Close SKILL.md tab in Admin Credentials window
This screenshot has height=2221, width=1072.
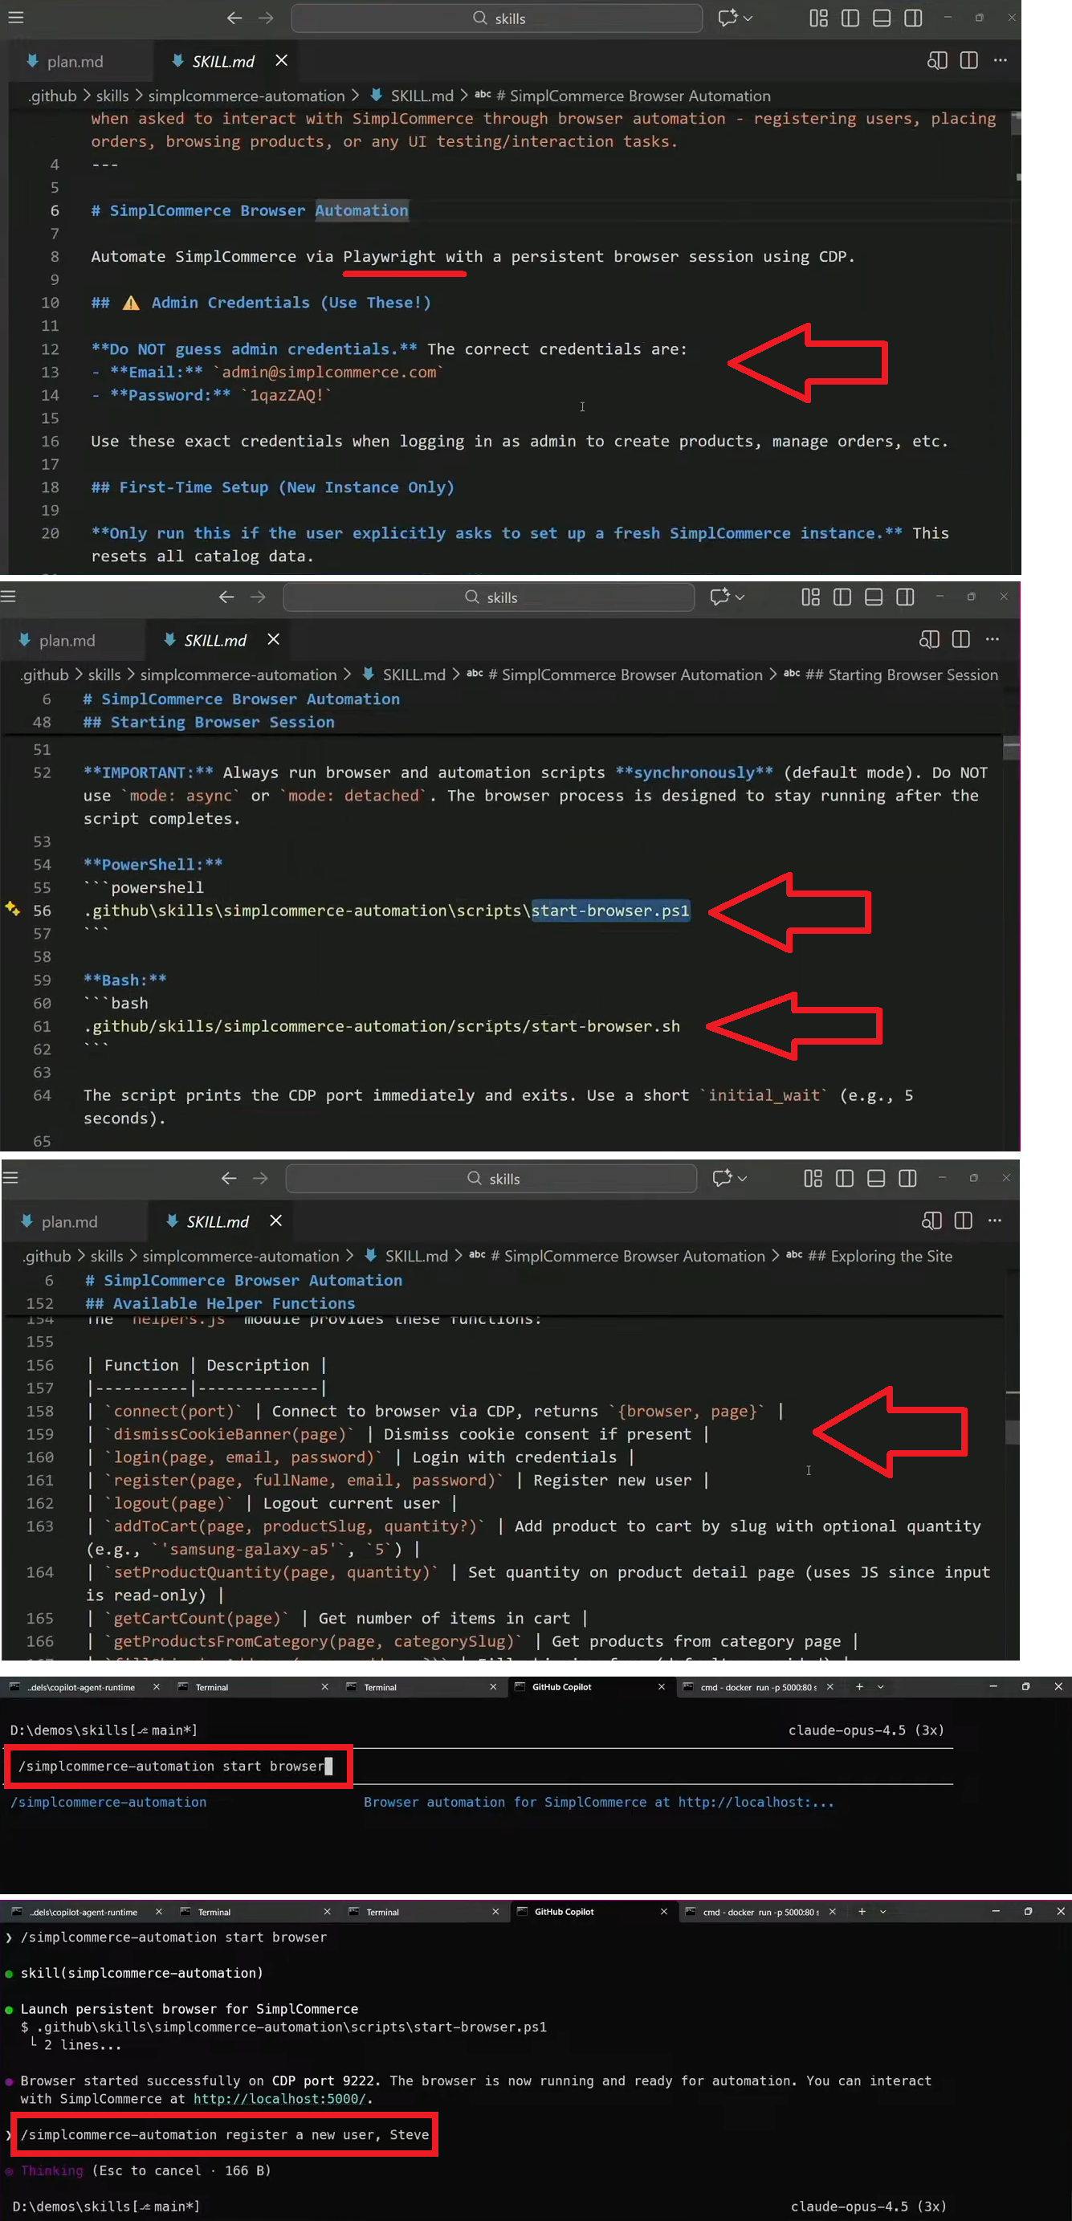(x=281, y=60)
